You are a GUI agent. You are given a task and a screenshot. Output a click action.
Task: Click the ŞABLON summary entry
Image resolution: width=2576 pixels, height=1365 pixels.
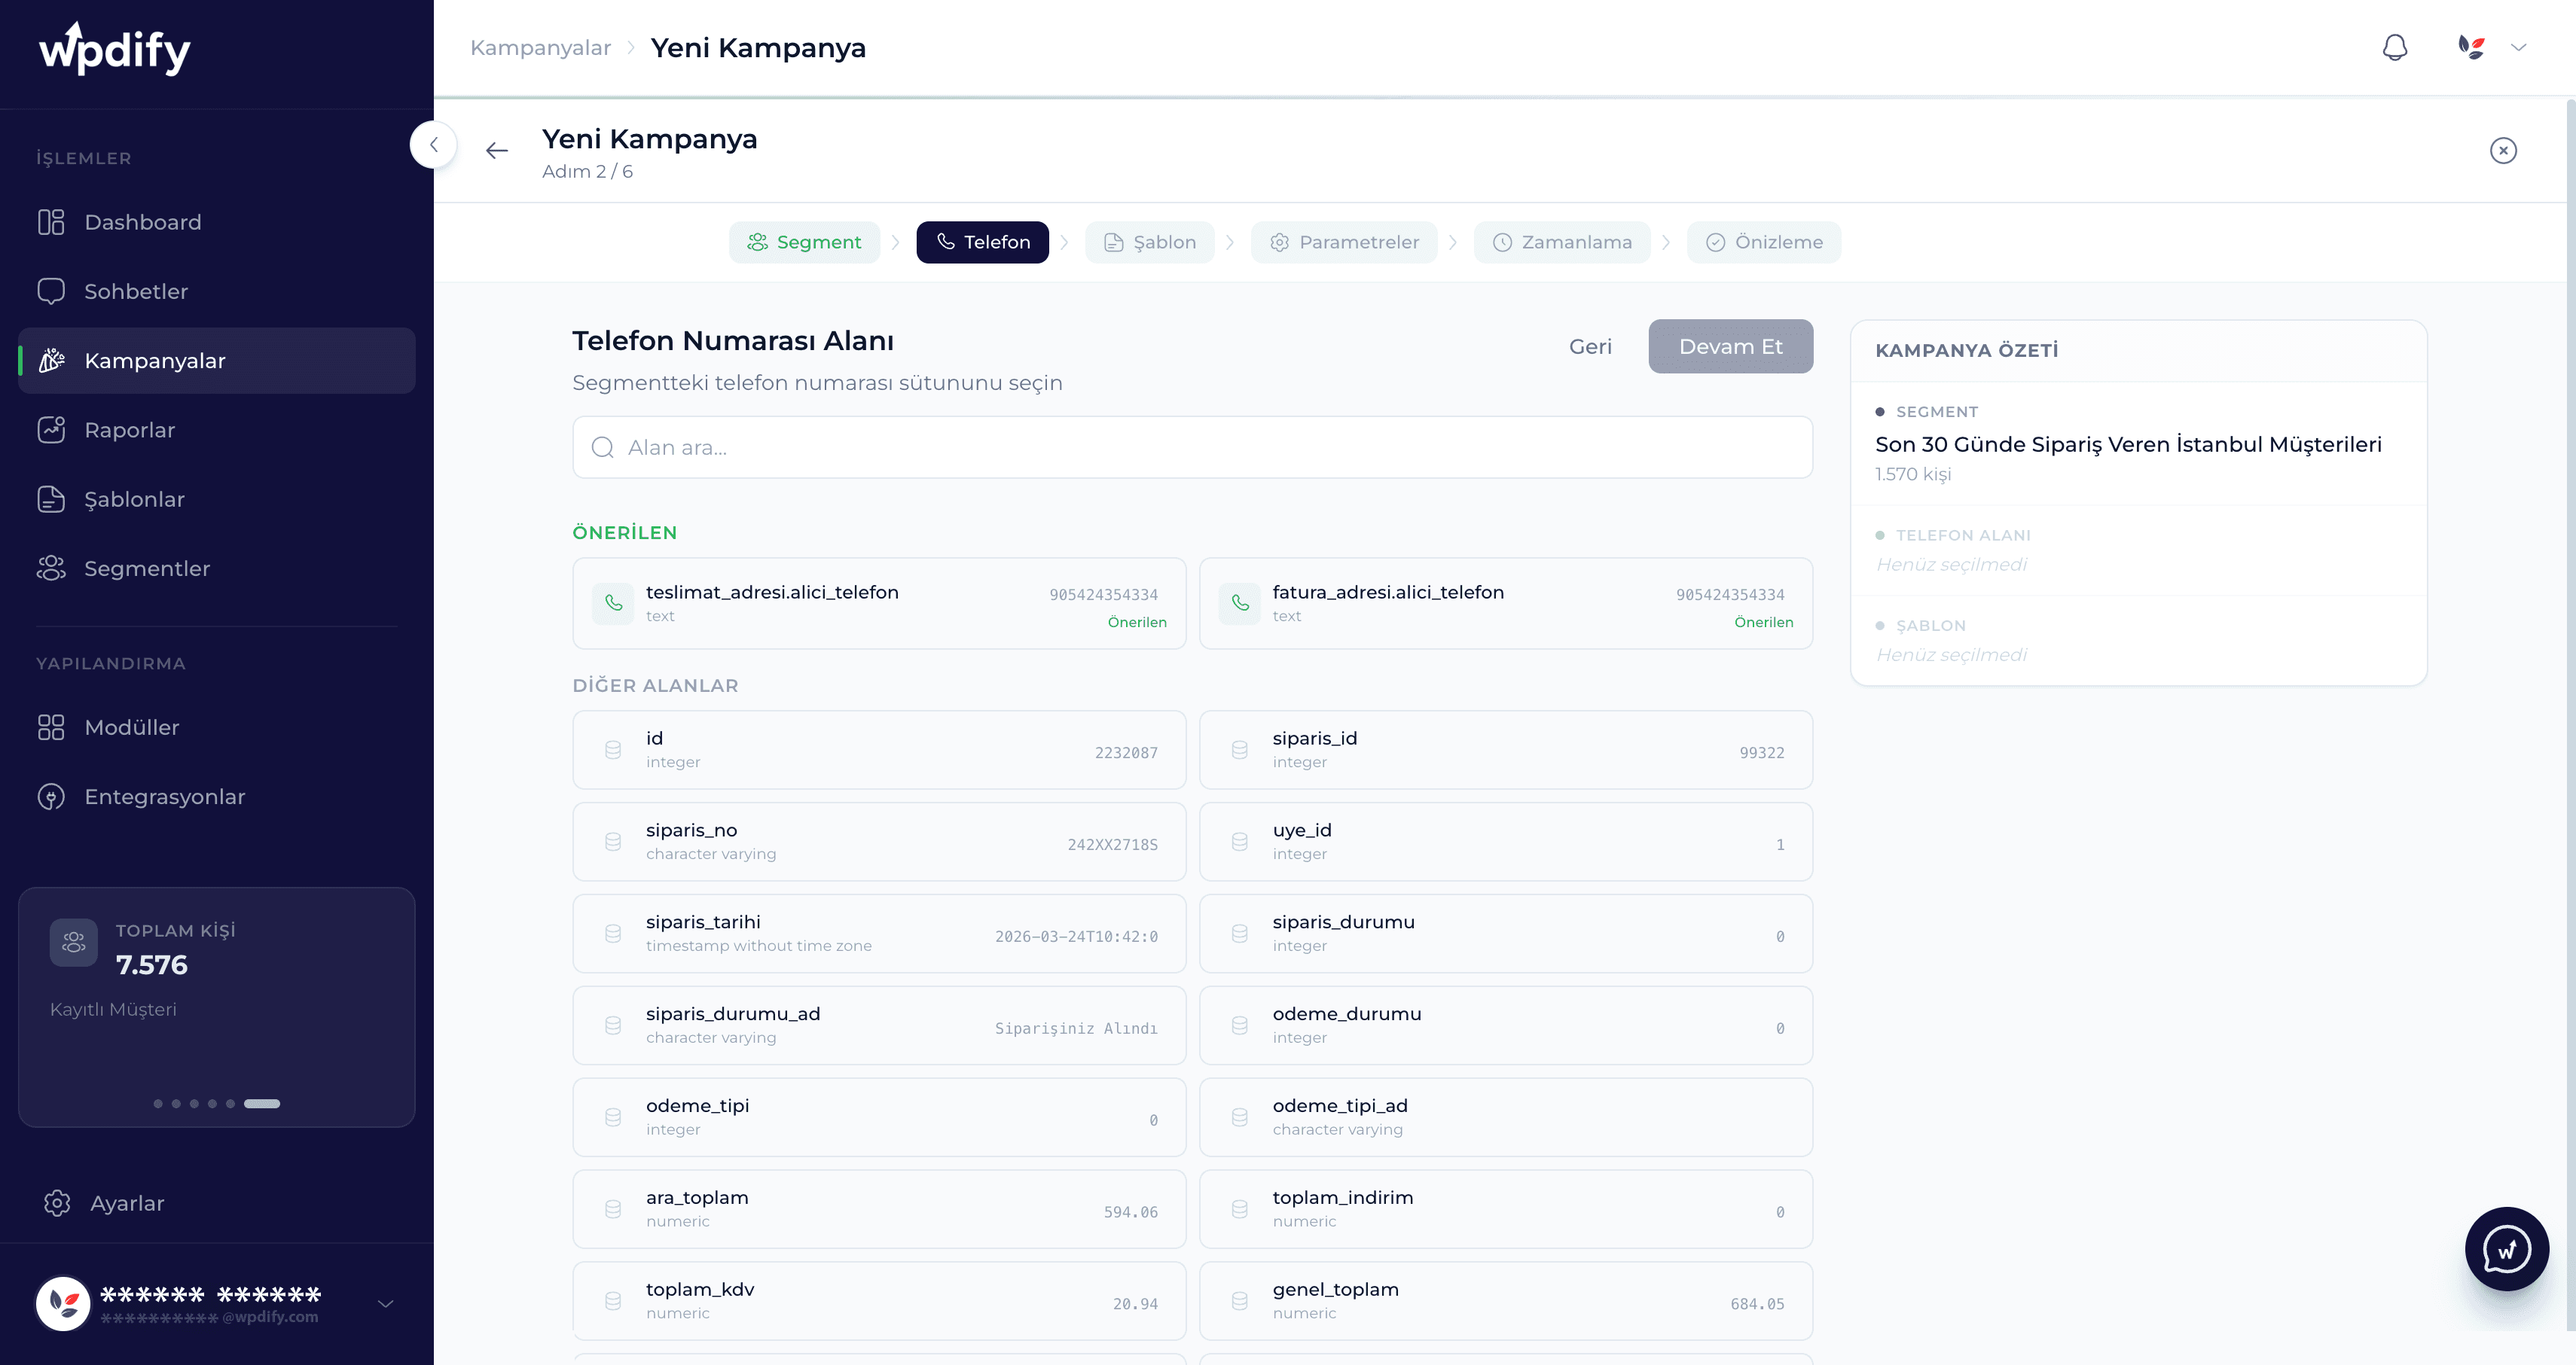[2138, 641]
